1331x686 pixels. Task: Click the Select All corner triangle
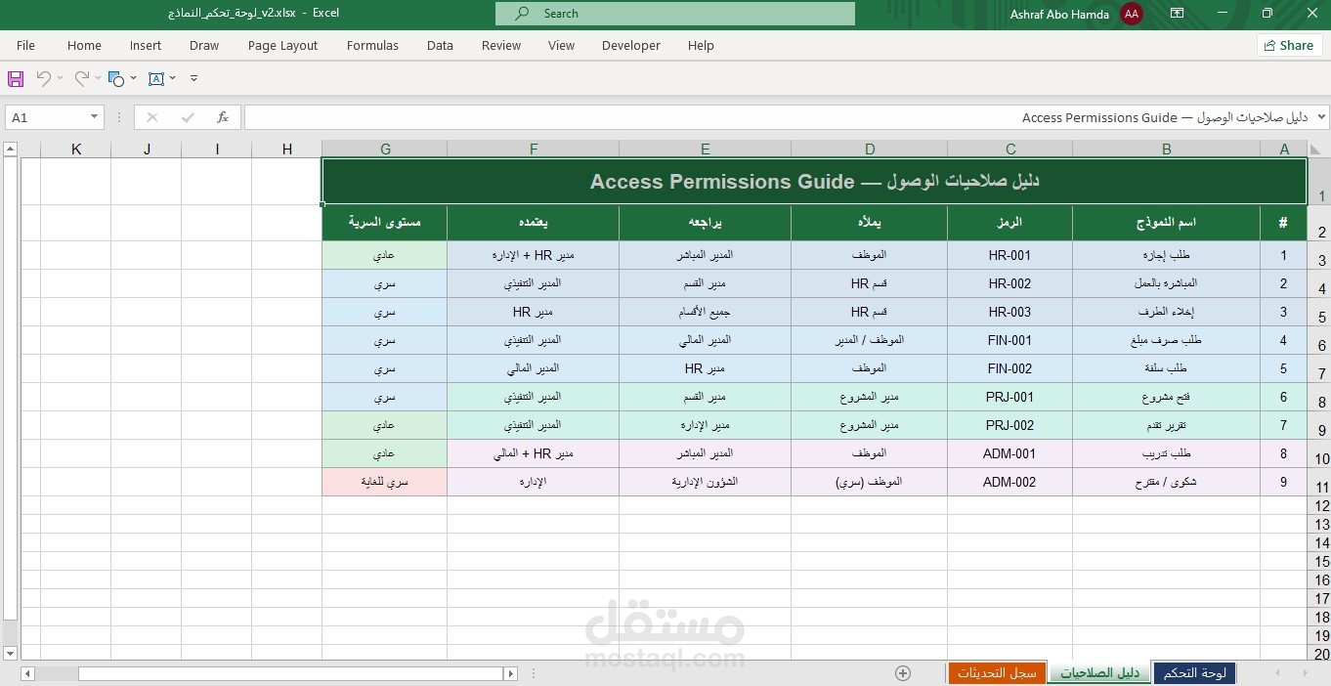point(1317,150)
